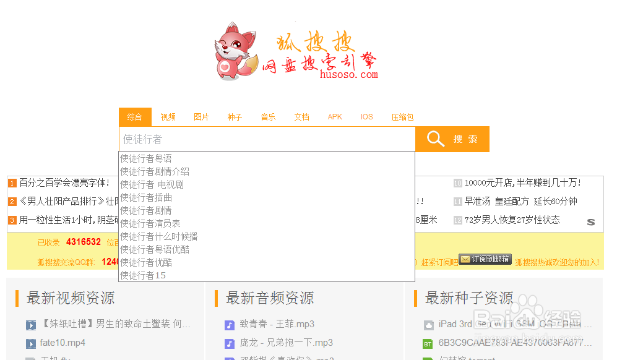Open the 妹纸吐槽 video link
This screenshot has height=360, width=617.
115,324
